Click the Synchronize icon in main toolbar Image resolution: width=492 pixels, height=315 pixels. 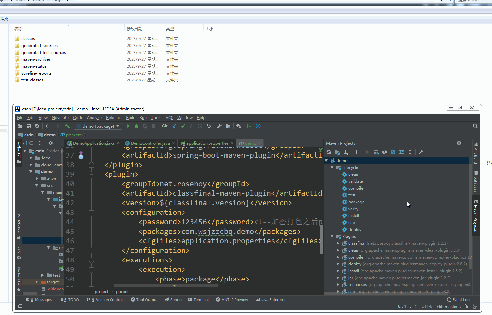click(x=37, y=126)
